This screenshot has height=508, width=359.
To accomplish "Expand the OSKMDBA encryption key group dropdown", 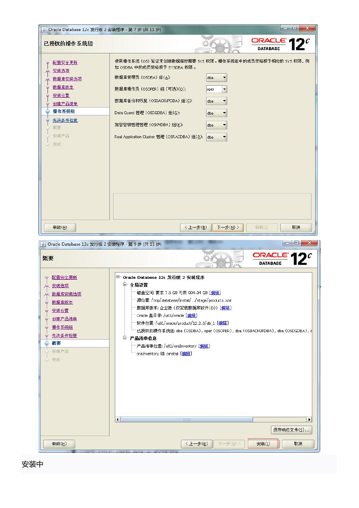I will click(x=217, y=125).
